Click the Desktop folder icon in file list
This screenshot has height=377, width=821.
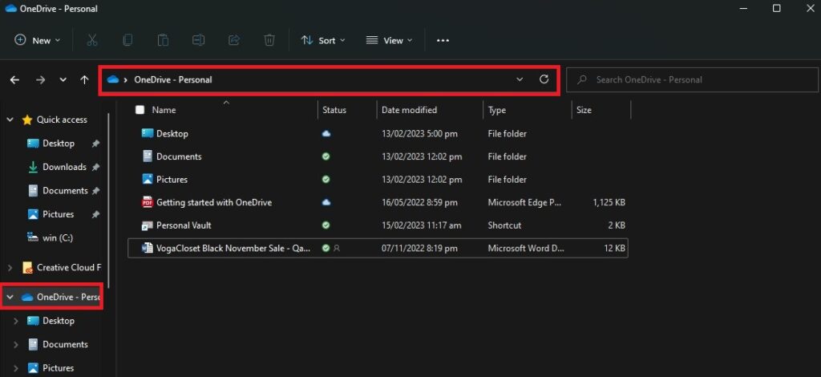click(x=148, y=133)
